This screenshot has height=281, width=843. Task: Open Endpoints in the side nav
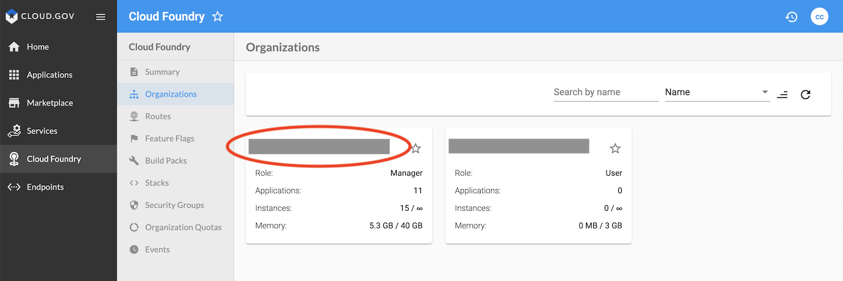coord(59,187)
